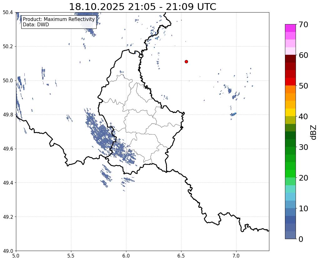Screen dimensions: 320x261
Task: Select the light blue colorbar segment near 13
Action: 290,197
